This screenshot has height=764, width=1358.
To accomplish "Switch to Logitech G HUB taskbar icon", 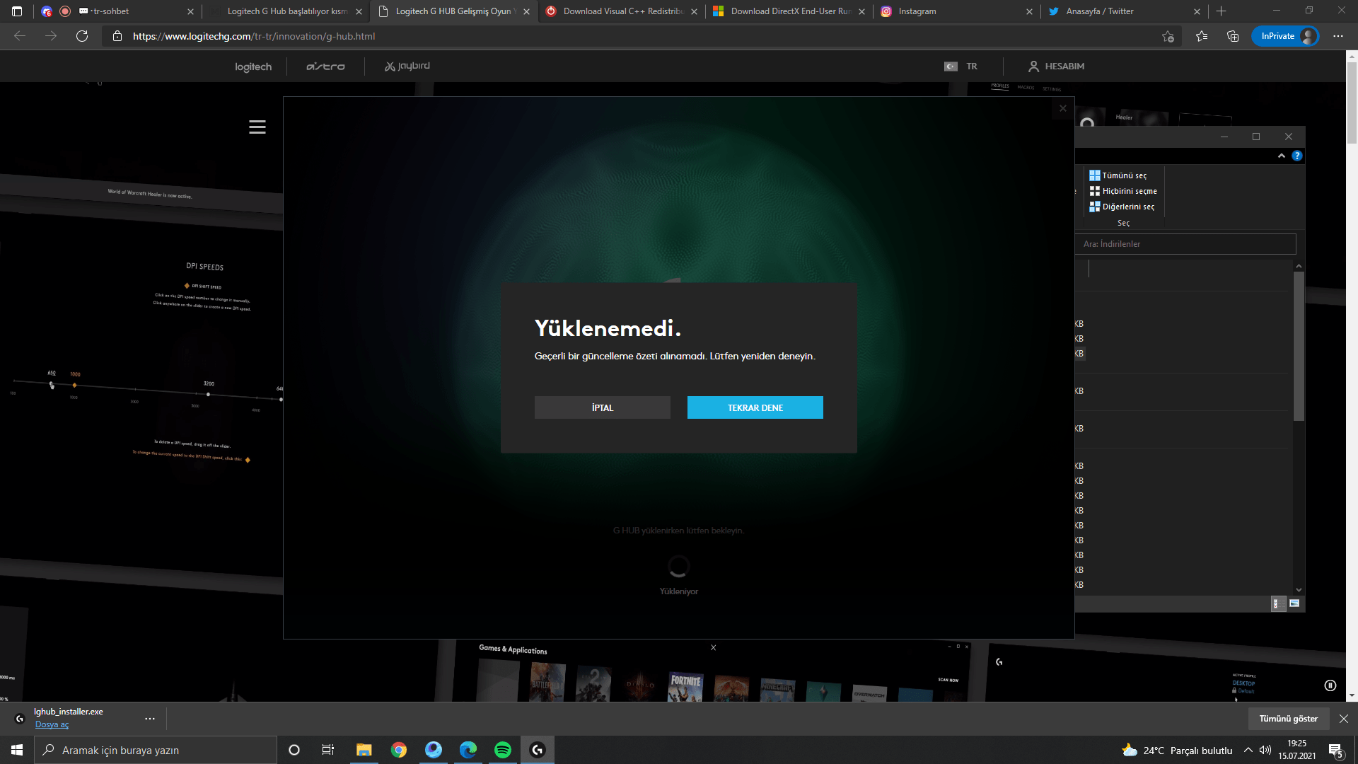I will [x=538, y=750].
